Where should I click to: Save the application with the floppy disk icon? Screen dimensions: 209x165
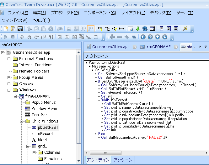(20, 29)
